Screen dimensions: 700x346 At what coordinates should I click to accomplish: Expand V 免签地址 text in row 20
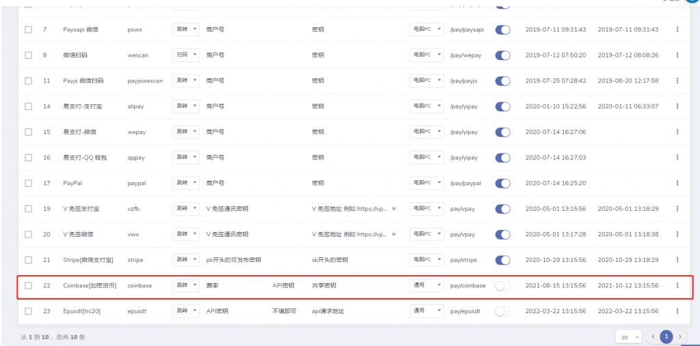(x=394, y=234)
